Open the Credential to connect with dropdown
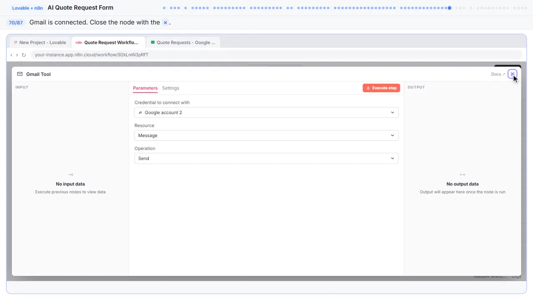Viewport: 533px width, 300px height. [266, 112]
